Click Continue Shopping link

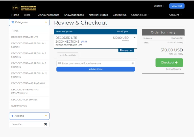point(173,69)
